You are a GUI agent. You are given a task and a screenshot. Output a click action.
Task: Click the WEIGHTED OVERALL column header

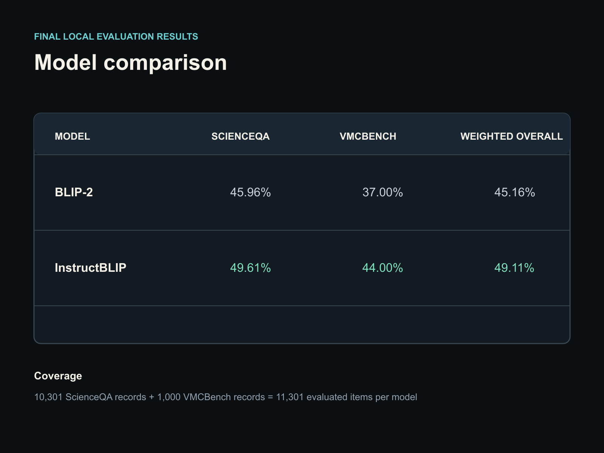click(512, 136)
